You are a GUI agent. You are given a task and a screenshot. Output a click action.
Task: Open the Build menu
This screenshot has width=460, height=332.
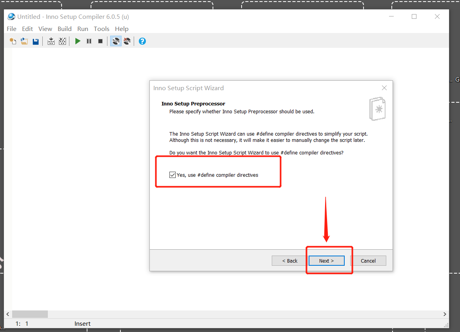65,29
